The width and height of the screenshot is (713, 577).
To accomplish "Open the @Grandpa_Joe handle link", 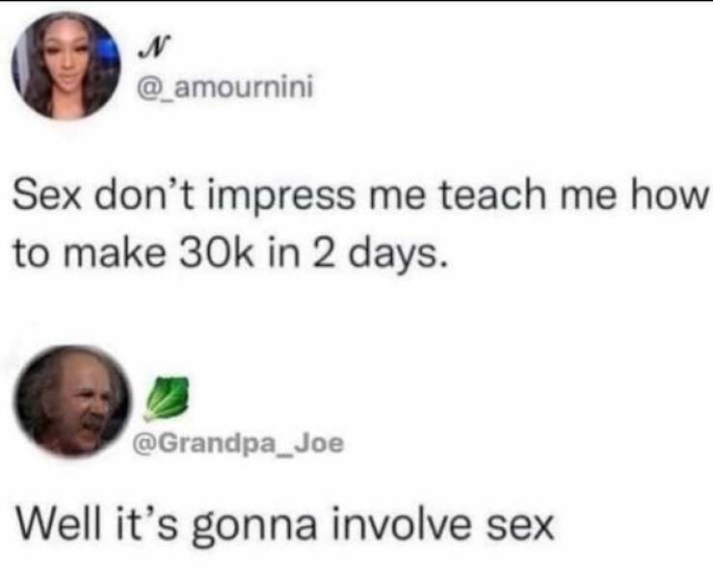I will tap(238, 443).
